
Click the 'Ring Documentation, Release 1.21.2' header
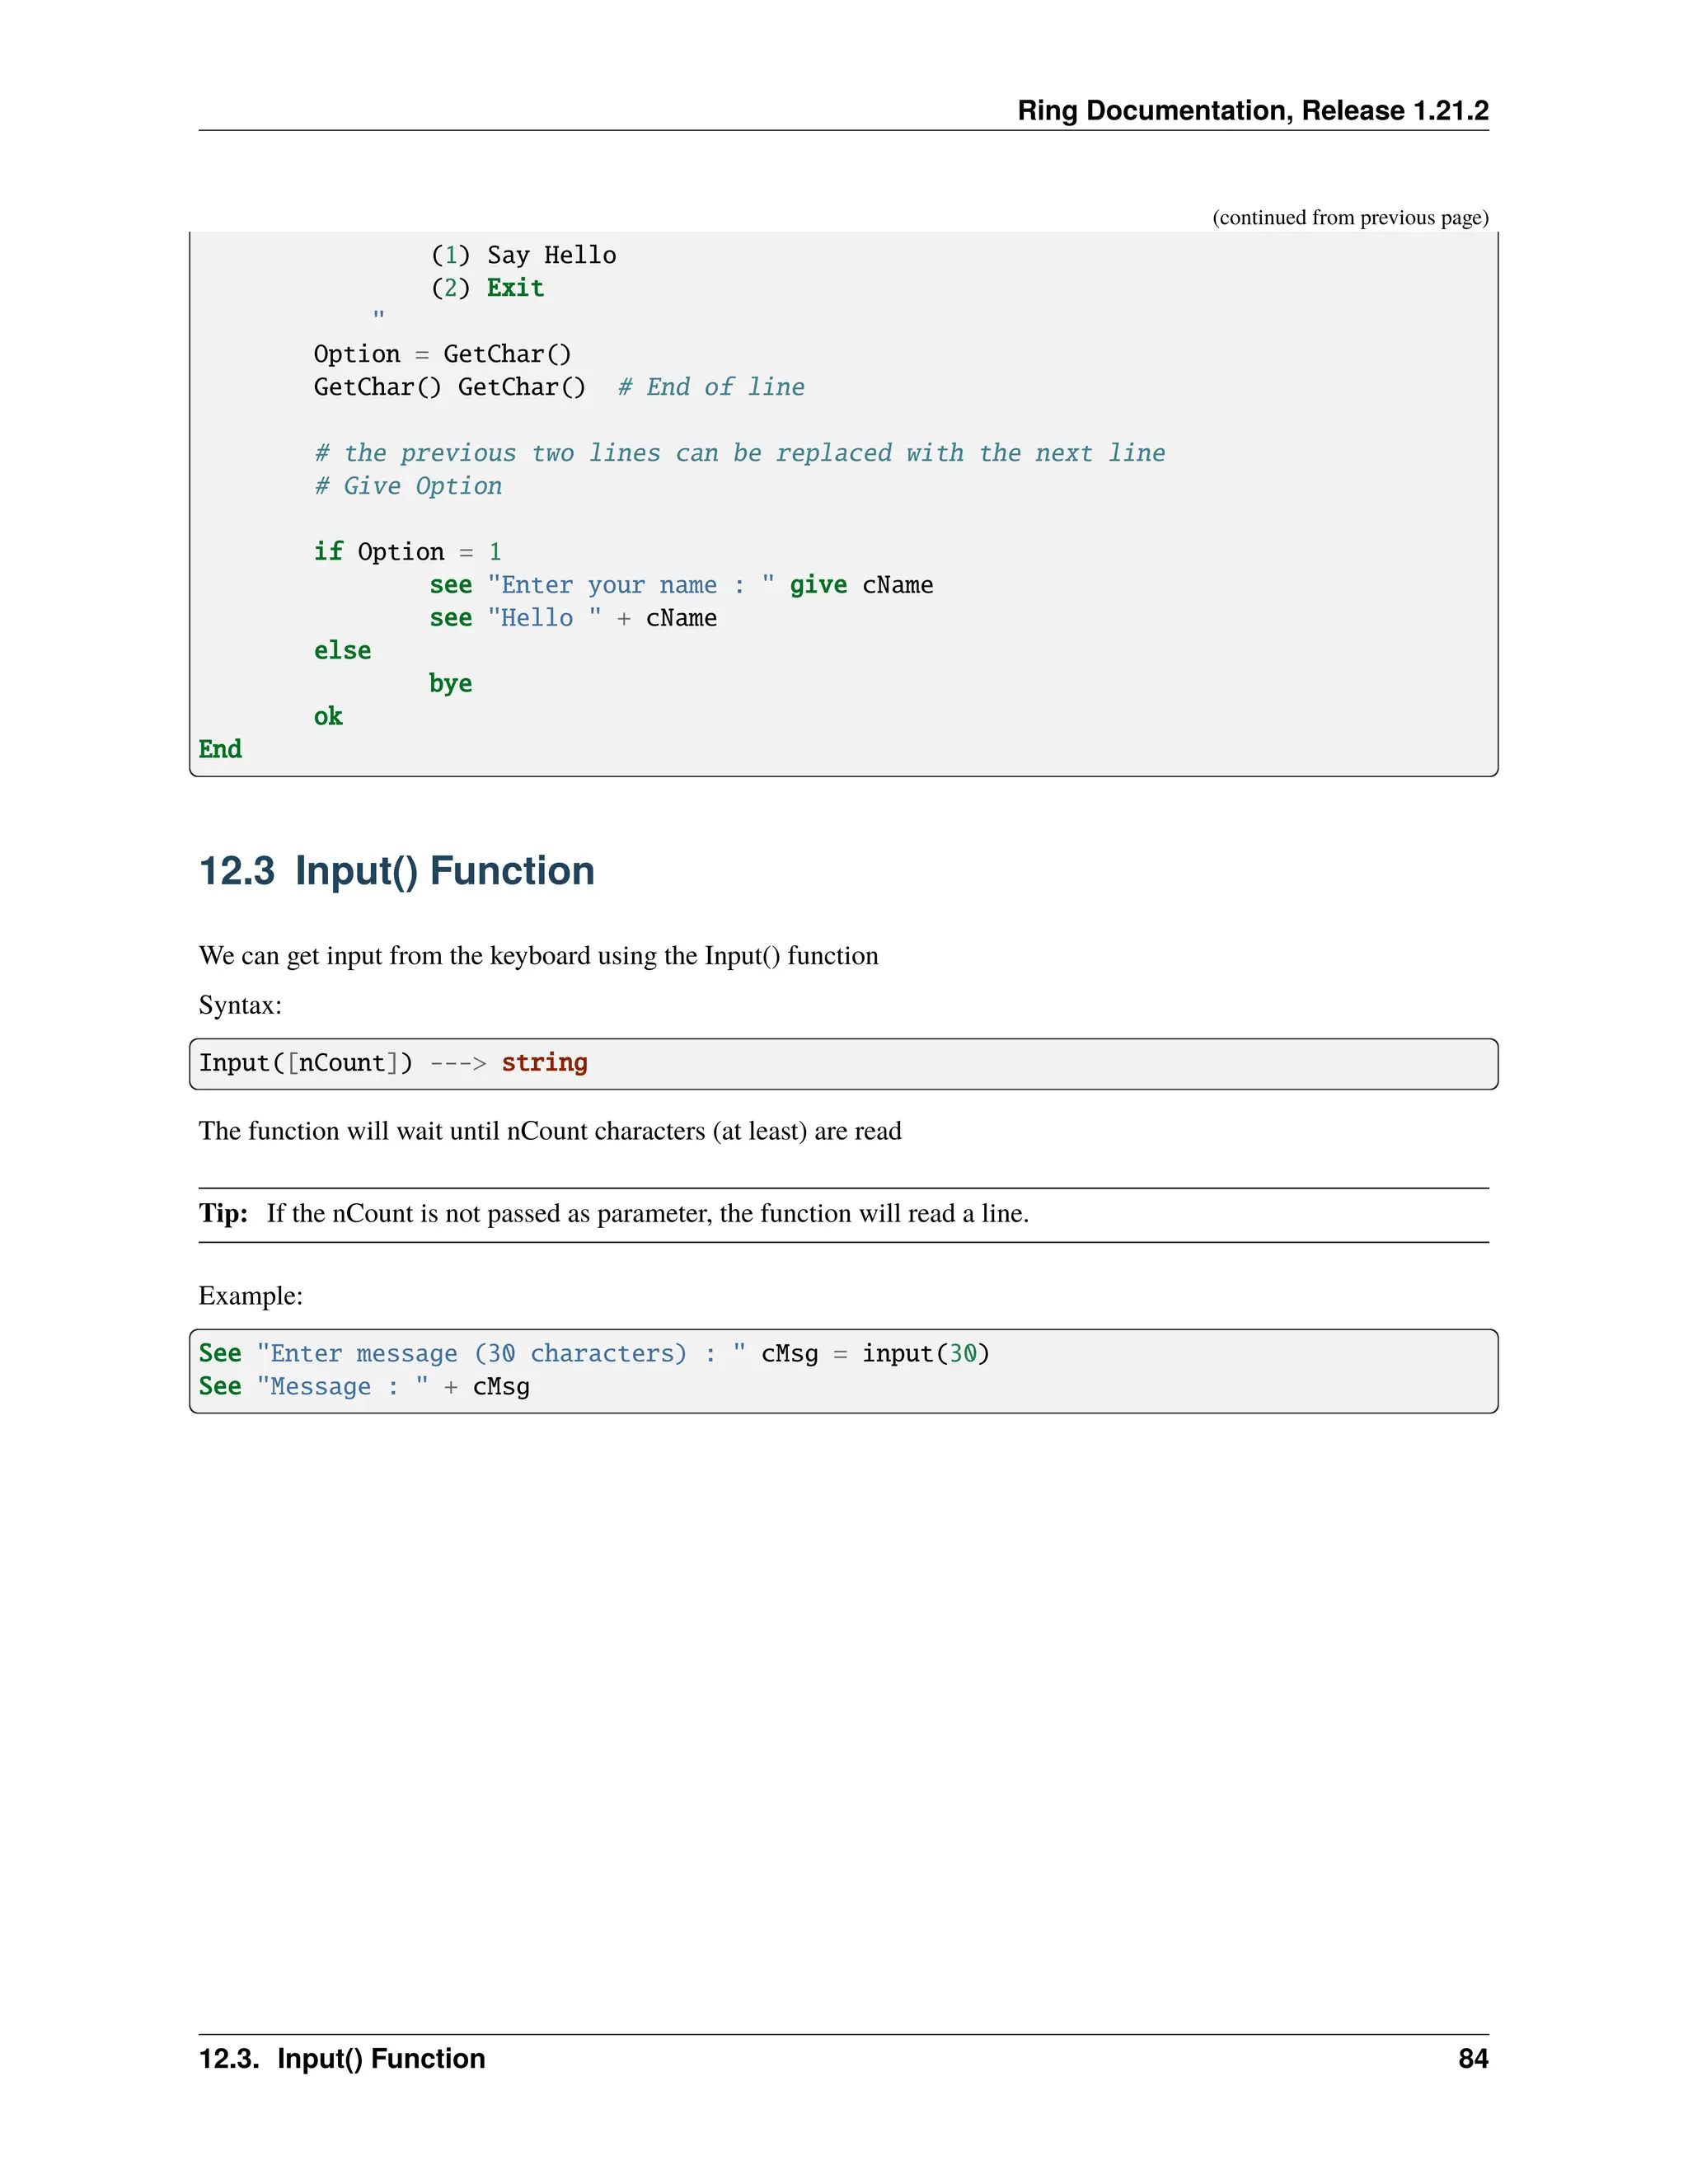[1252, 110]
